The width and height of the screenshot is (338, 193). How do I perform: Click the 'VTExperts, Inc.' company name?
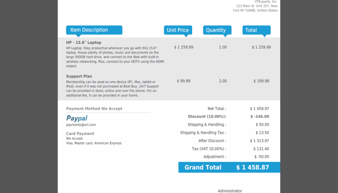coord(266,2)
